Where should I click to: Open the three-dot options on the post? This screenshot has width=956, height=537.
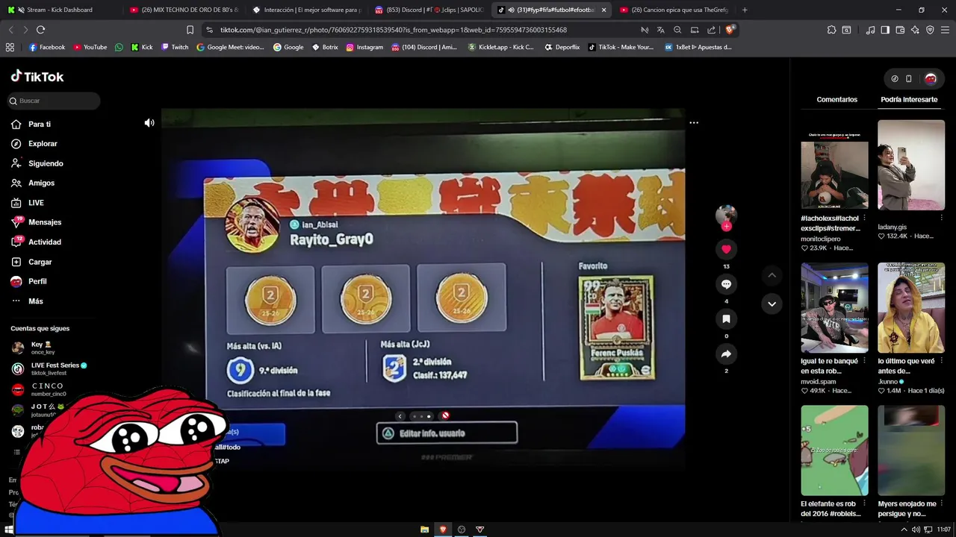click(694, 122)
